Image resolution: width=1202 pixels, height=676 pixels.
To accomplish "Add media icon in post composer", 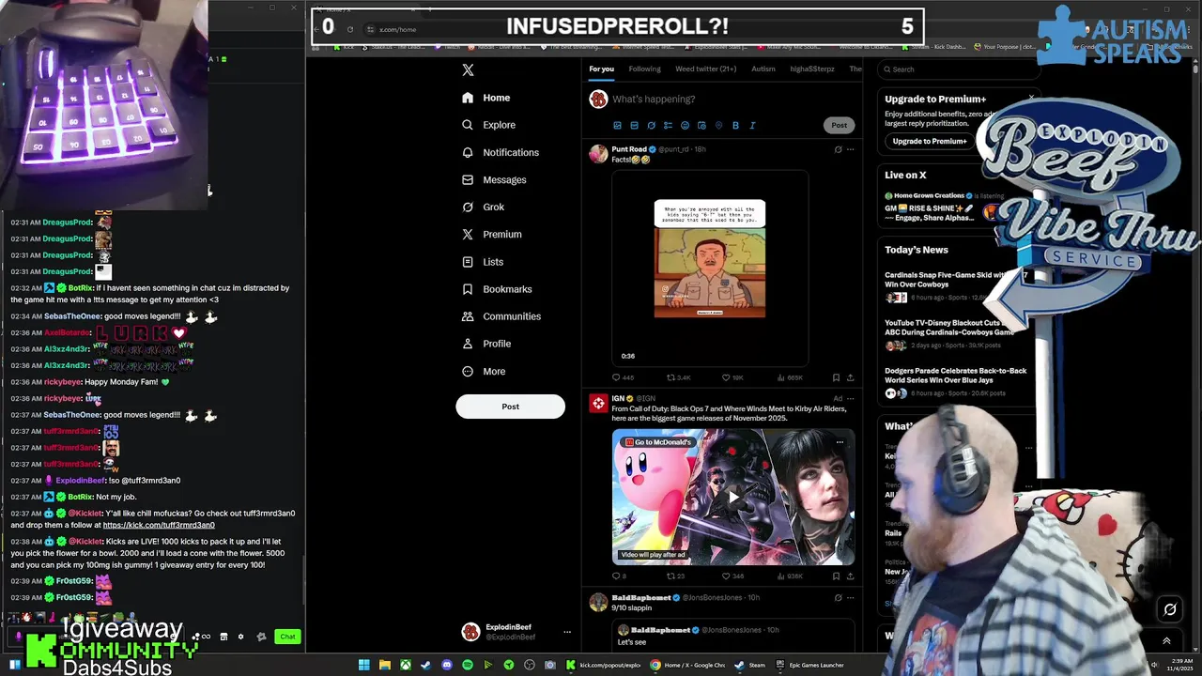I will click(x=617, y=125).
